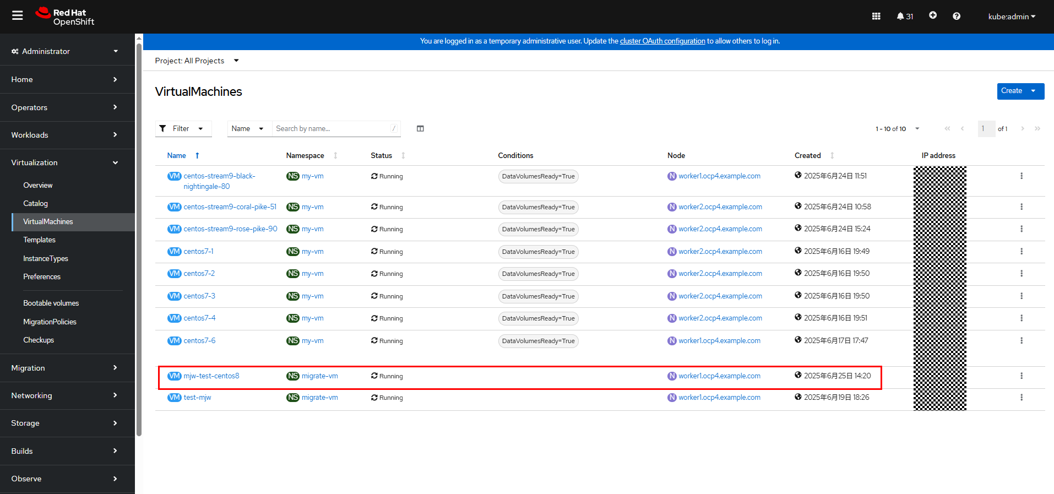This screenshot has width=1054, height=494.
Task: Open kebab menu for centos7-3 row
Action: (x=1022, y=296)
